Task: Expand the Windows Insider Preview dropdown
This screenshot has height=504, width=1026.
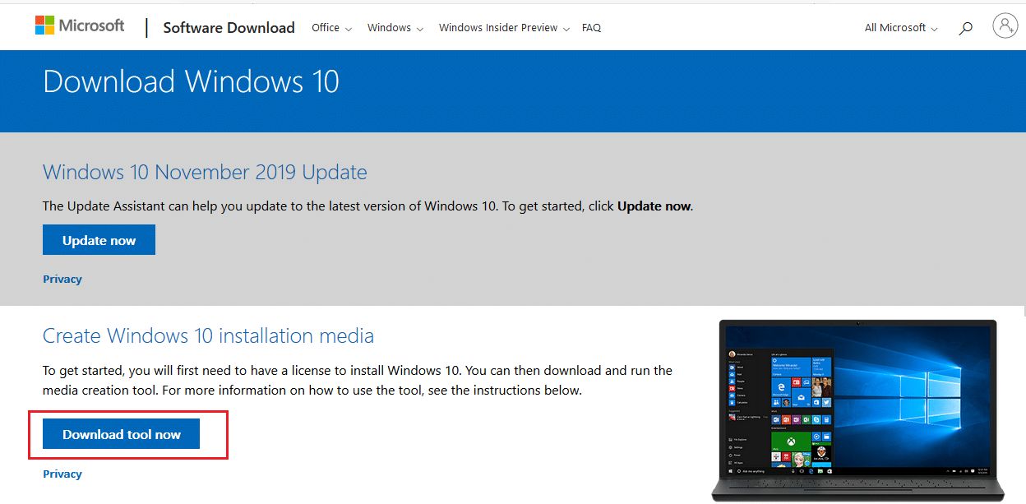Action: click(503, 28)
